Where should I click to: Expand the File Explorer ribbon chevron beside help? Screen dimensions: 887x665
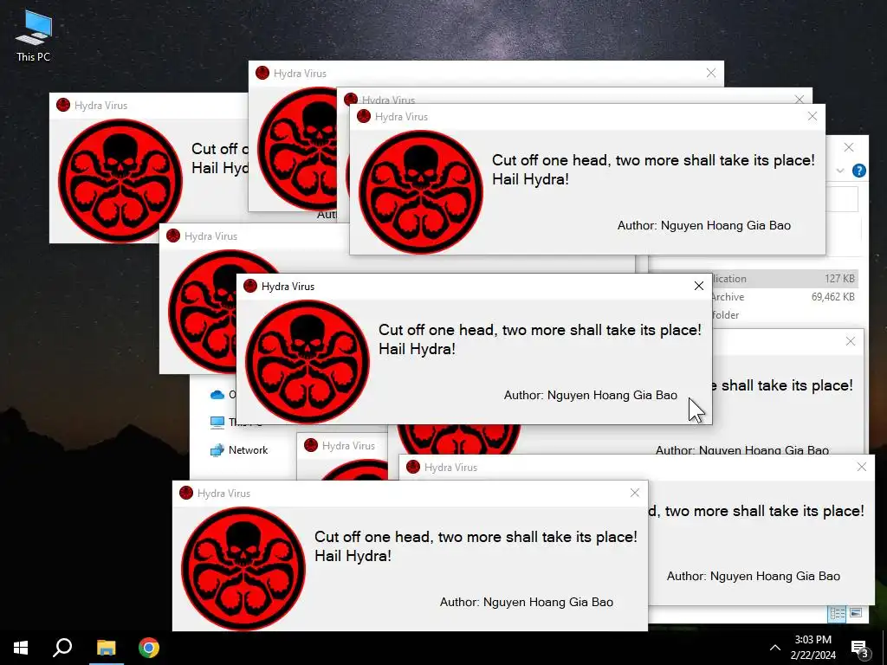(840, 171)
